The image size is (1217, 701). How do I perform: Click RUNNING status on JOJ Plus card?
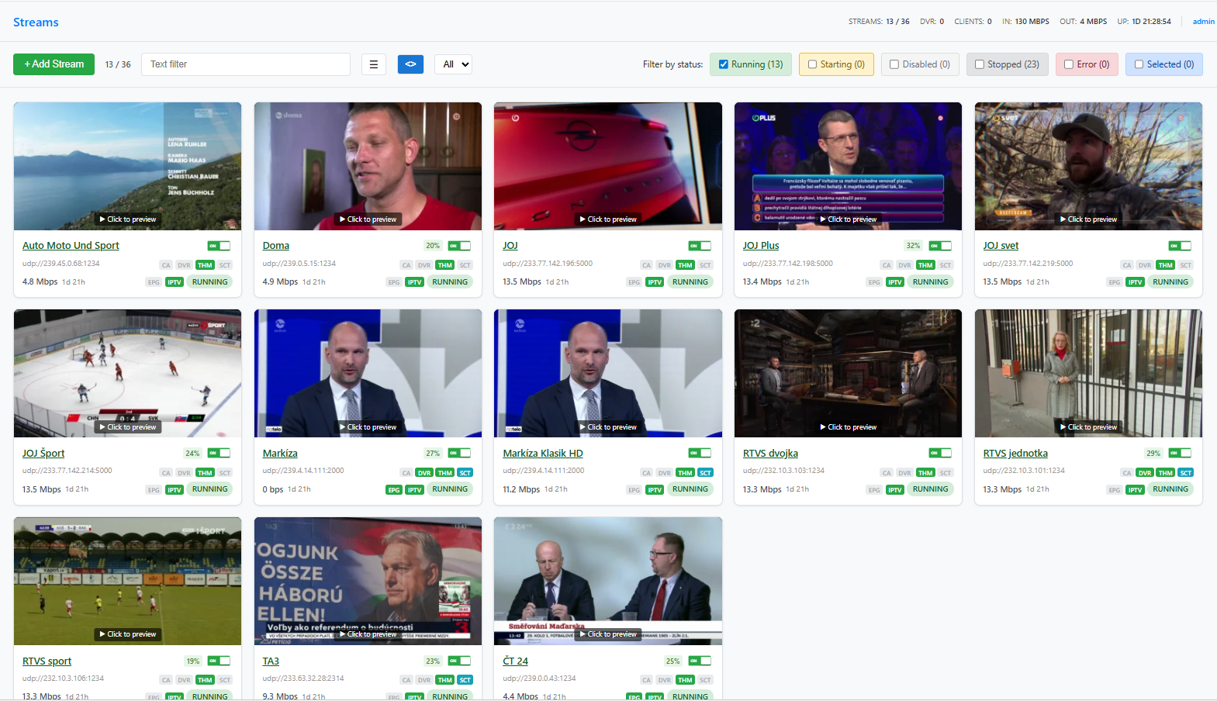click(931, 282)
